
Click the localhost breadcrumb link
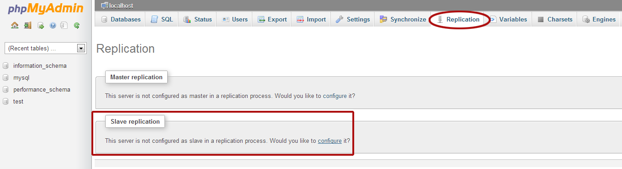(121, 5)
